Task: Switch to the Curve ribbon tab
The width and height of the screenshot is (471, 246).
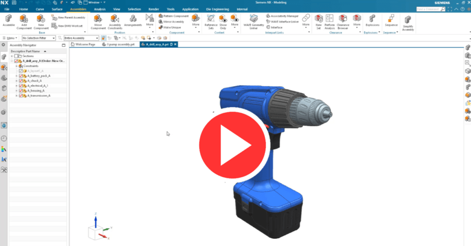Action: click(x=40, y=9)
